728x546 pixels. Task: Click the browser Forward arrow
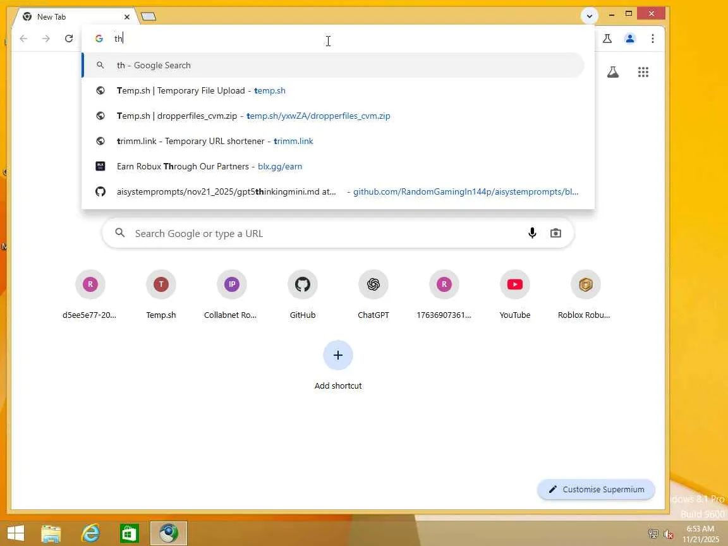(x=46, y=39)
